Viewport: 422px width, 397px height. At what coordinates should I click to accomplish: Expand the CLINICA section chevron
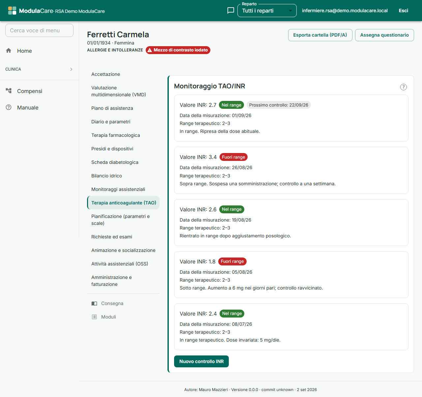(x=71, y=69)
